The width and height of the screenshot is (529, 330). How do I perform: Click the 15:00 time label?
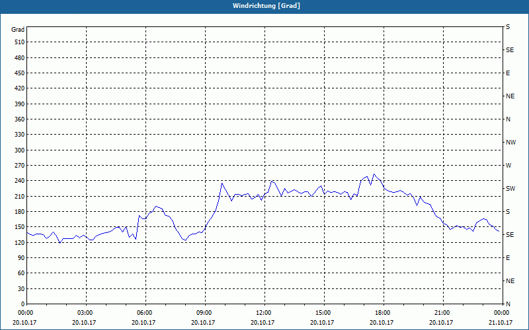pos(322,313)
